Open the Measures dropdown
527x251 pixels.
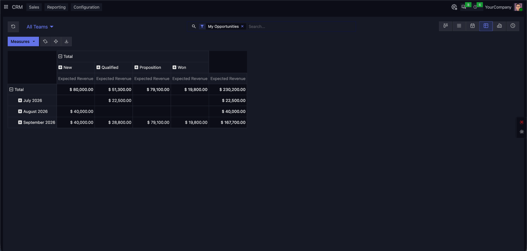click(x=23, y=41)
